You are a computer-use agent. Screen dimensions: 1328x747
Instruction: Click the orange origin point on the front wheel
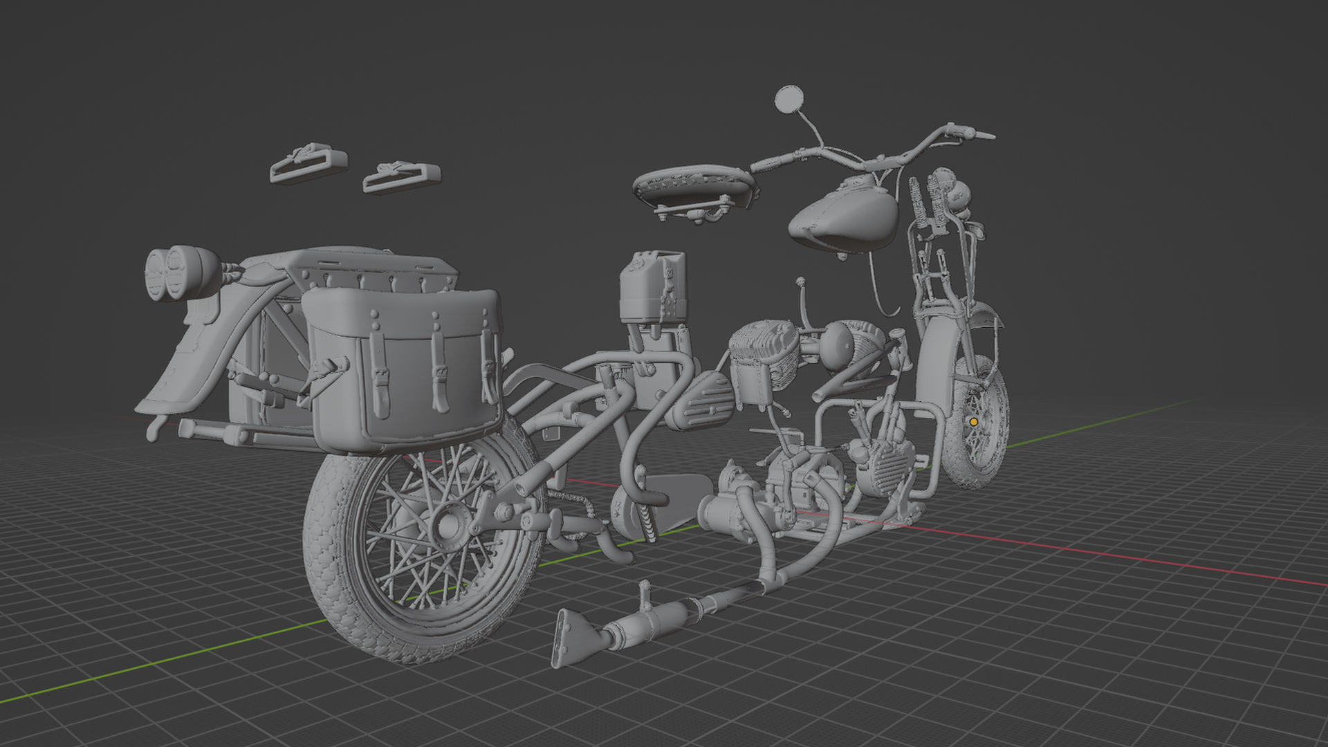point(974,421)
